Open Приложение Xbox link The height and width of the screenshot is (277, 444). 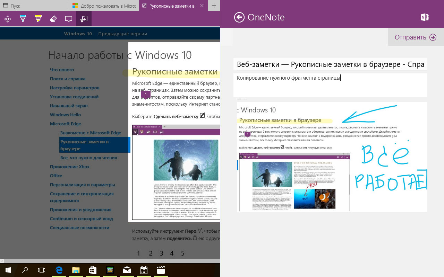tap(70, 167)
